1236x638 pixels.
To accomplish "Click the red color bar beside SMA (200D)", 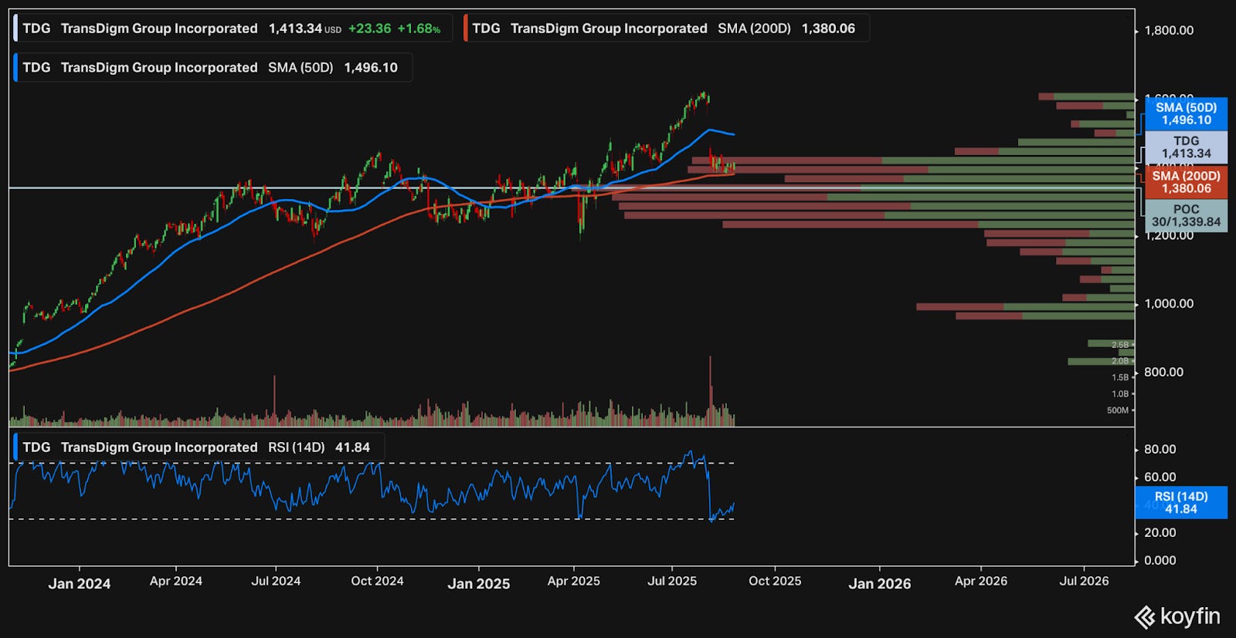I will [x=465, y=29].
